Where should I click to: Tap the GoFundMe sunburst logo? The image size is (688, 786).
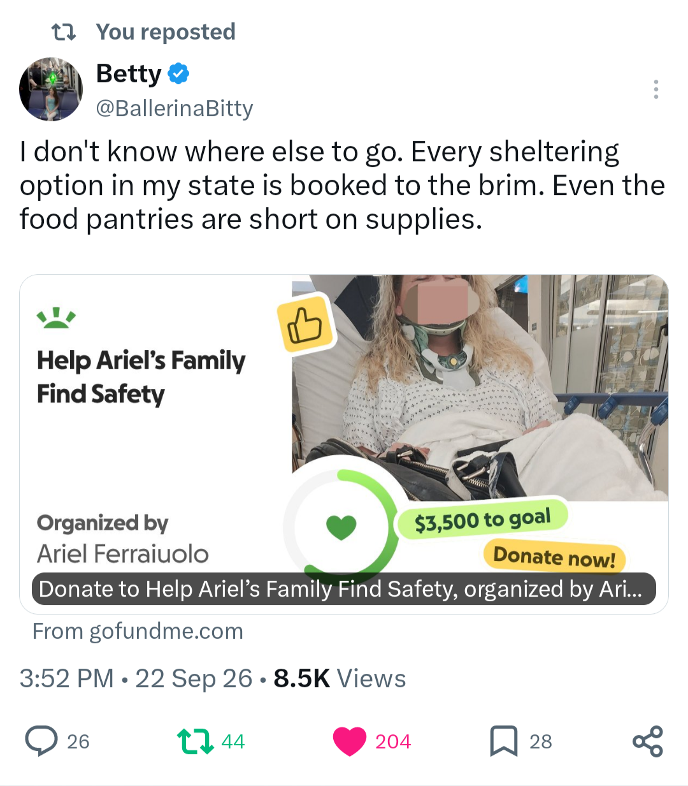pyautogui.click(x=56, y=317)
